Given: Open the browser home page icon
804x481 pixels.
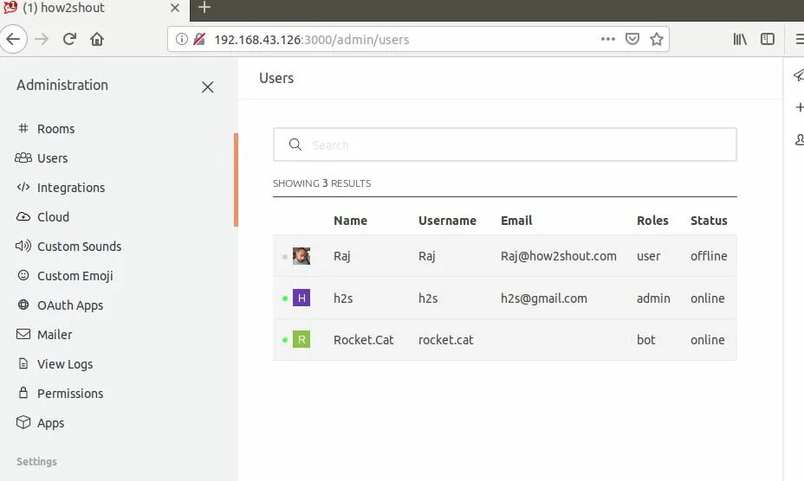Looking at the screenshot, I should coord(97,39).
